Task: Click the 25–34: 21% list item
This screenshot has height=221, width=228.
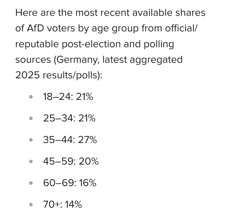Action: 69,118
